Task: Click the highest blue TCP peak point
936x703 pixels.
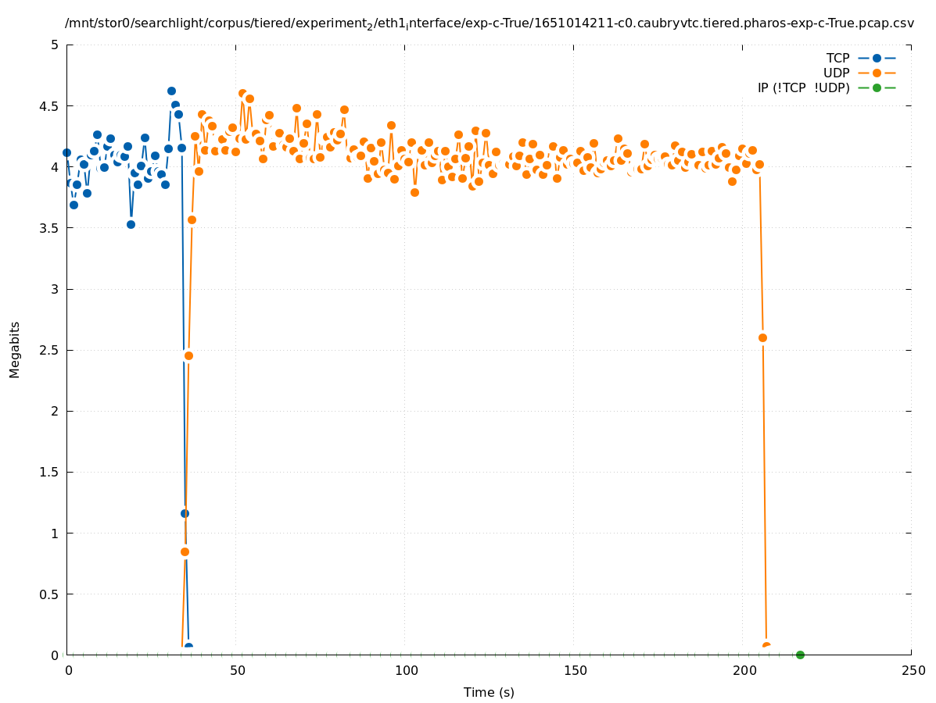Action: [x=171, y=91]
